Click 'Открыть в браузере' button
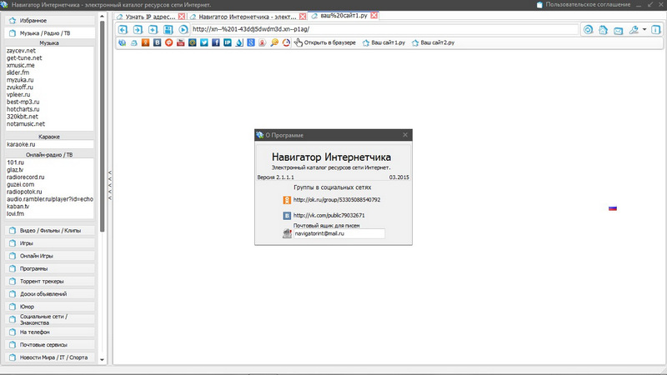667x375 pixels. coord(325,42)
